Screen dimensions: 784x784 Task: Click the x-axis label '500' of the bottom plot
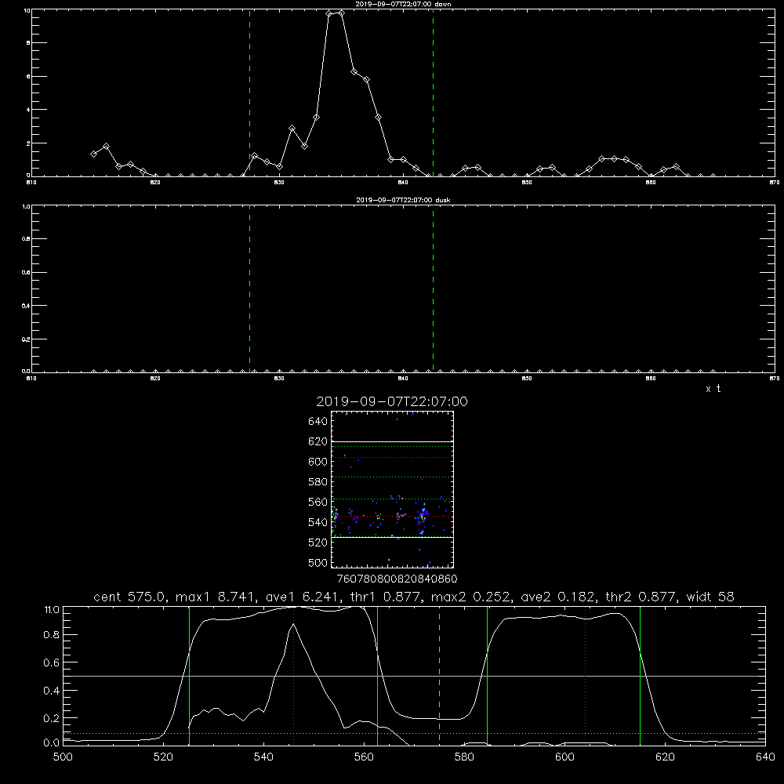coord(63,757)
